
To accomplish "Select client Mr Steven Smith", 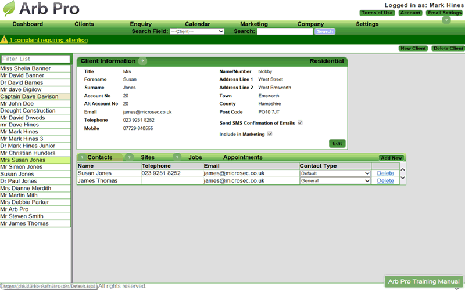I will pyautogui.click(x=35, y=216).
